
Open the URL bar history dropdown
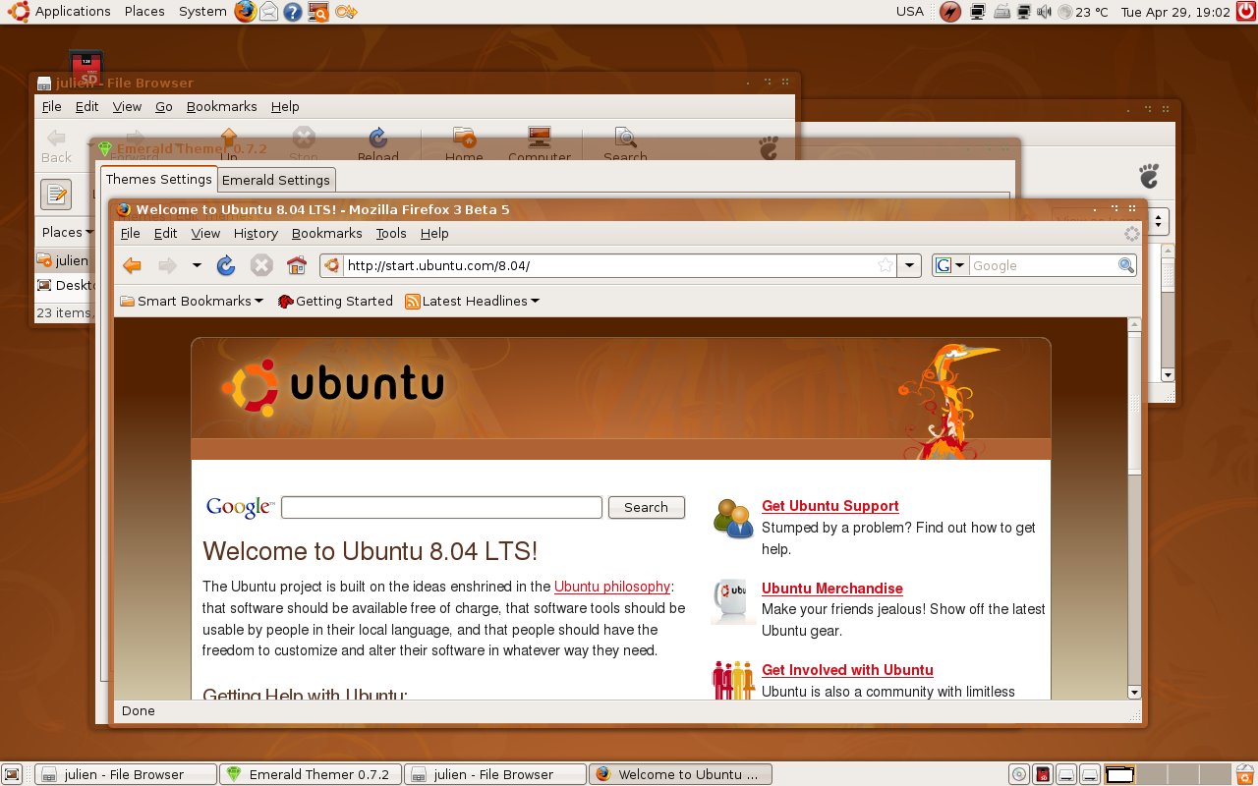tap(909, 265)
